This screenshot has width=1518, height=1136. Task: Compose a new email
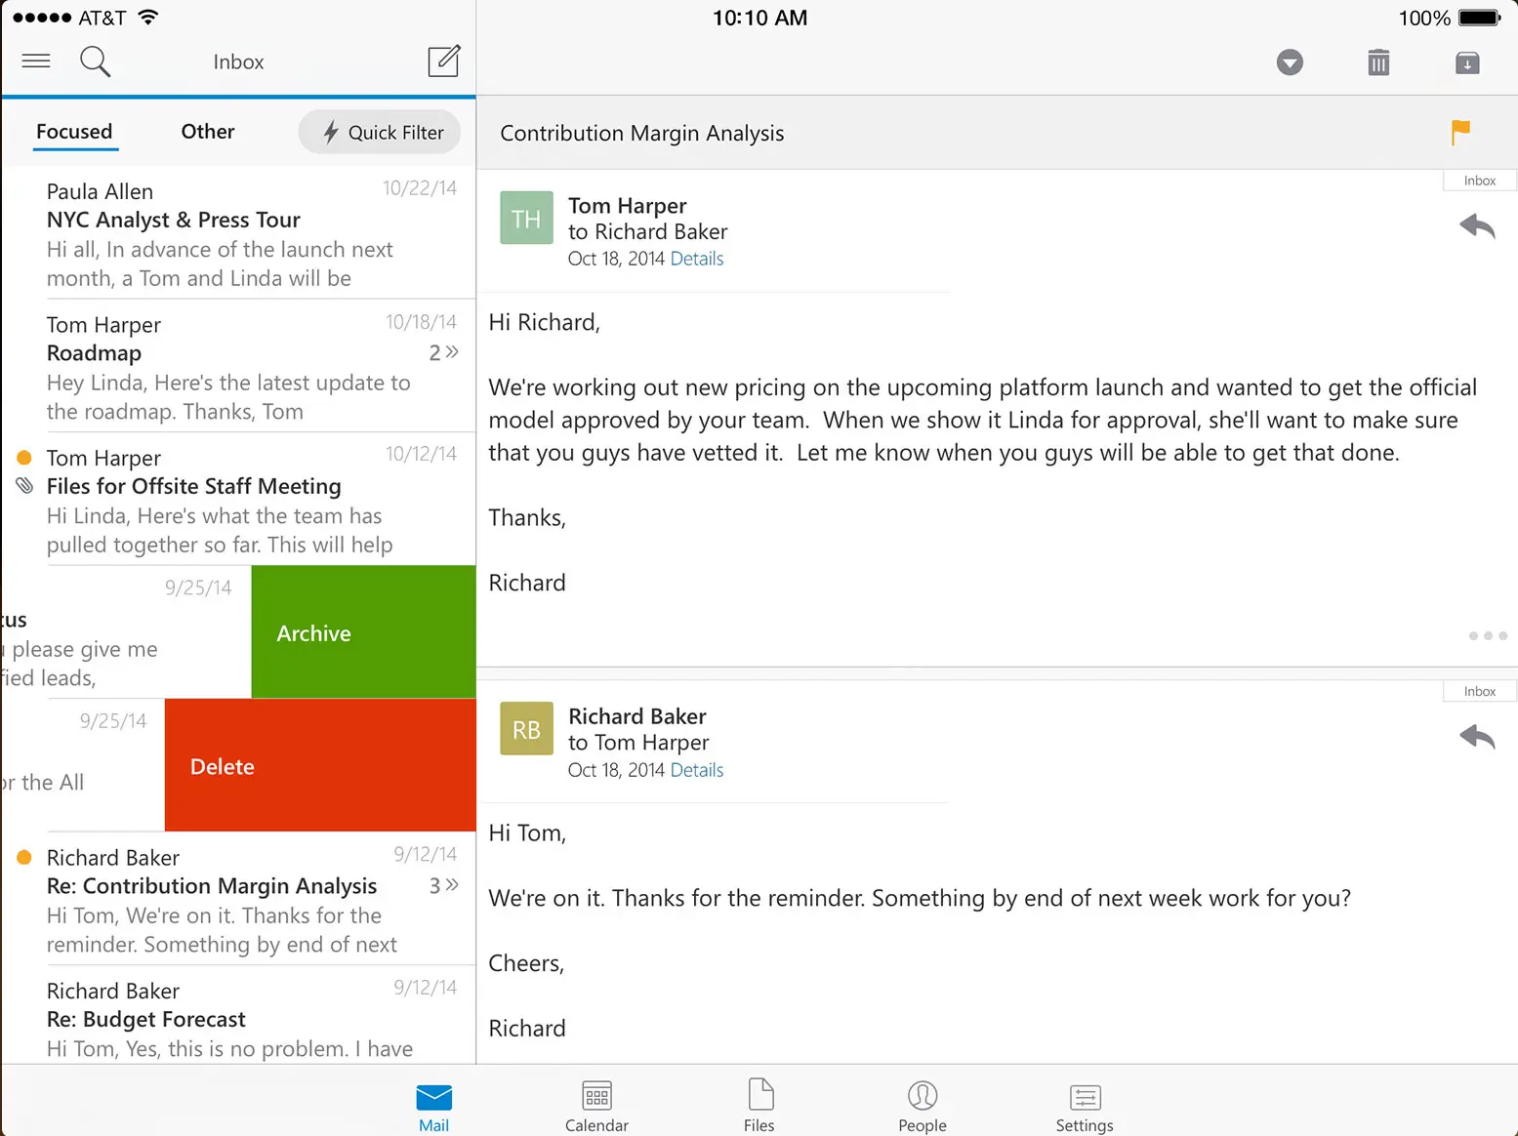click(444, 61)
